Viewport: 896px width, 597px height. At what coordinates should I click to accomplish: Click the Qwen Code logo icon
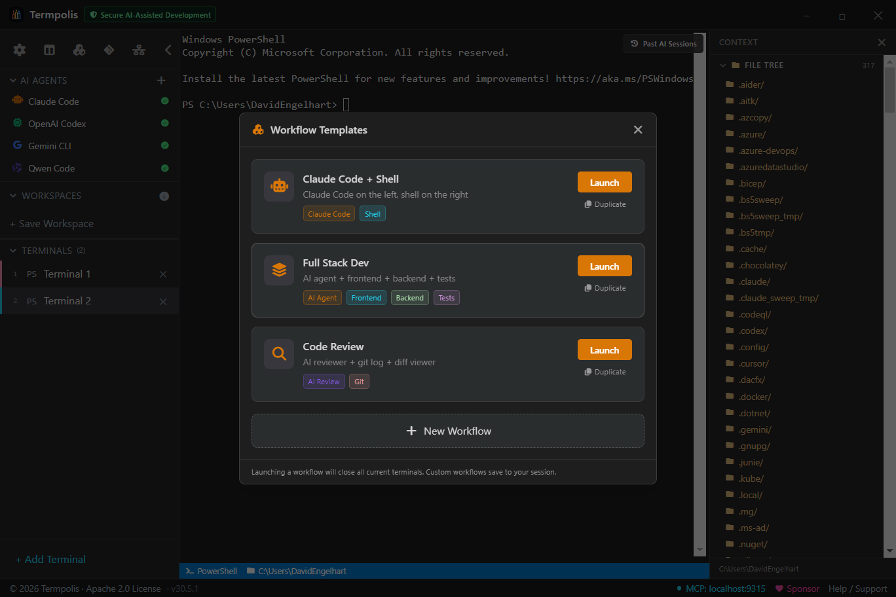click(18, 168)
